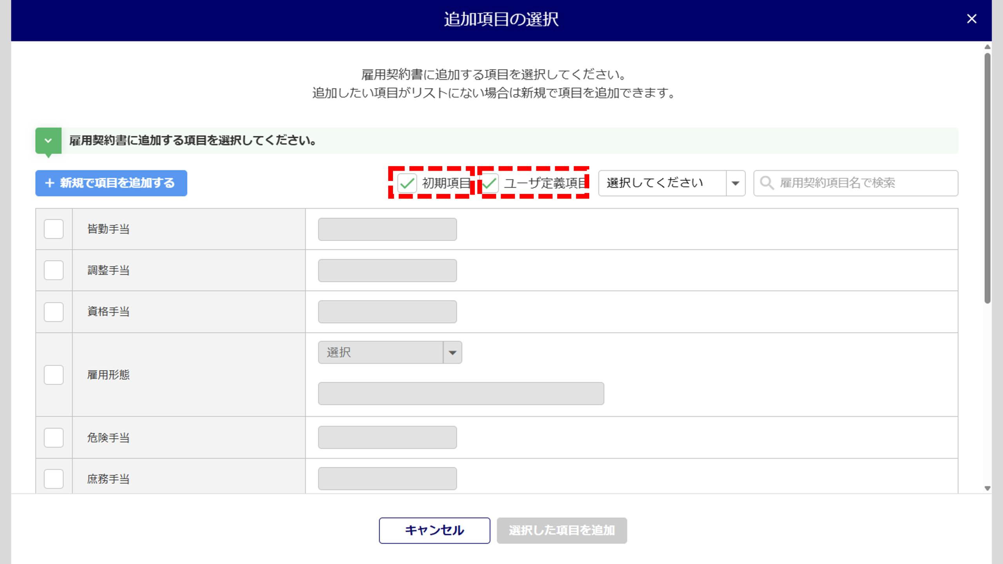Click the 皆勤手当 amount input field

[387, 229]
